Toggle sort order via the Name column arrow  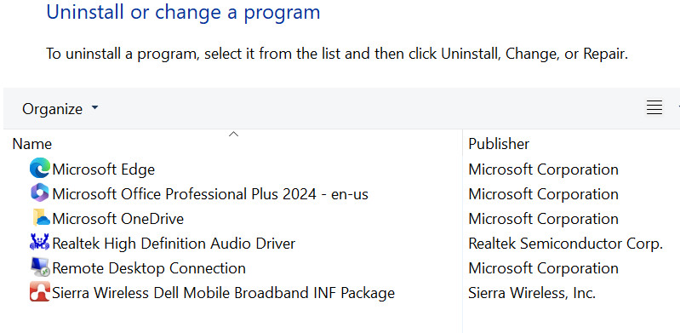pos(233,135)
